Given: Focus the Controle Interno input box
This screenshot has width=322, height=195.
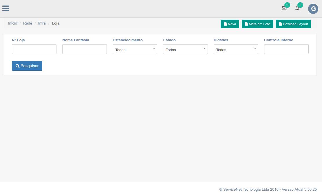Looking at the screenshot, I should pyautogui.click(x=286, y=49).
